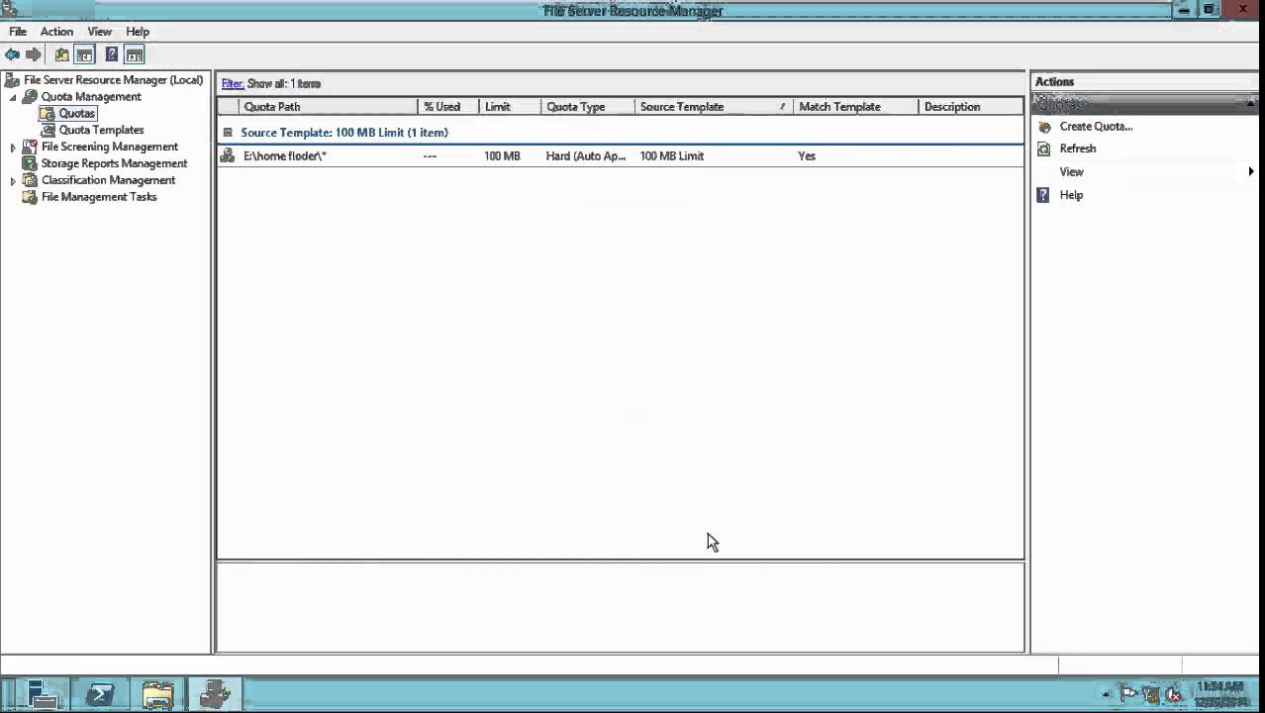Image resolution: width=1265 pixels, height=713 pixels.
Task: Click the Help question-mark icon in Actions
Action: coord(1043,195)
